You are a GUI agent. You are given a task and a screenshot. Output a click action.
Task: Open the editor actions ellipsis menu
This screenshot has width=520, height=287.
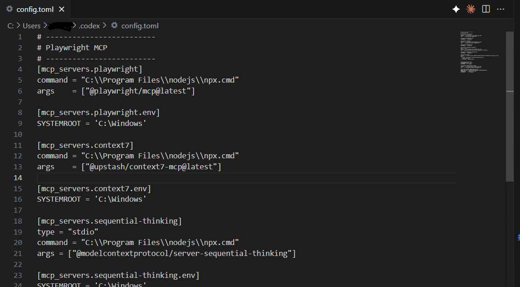pos(500,8)
